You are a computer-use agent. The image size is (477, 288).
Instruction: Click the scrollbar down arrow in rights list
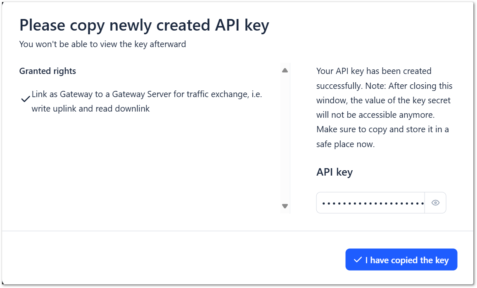click(x=285, y=206)
